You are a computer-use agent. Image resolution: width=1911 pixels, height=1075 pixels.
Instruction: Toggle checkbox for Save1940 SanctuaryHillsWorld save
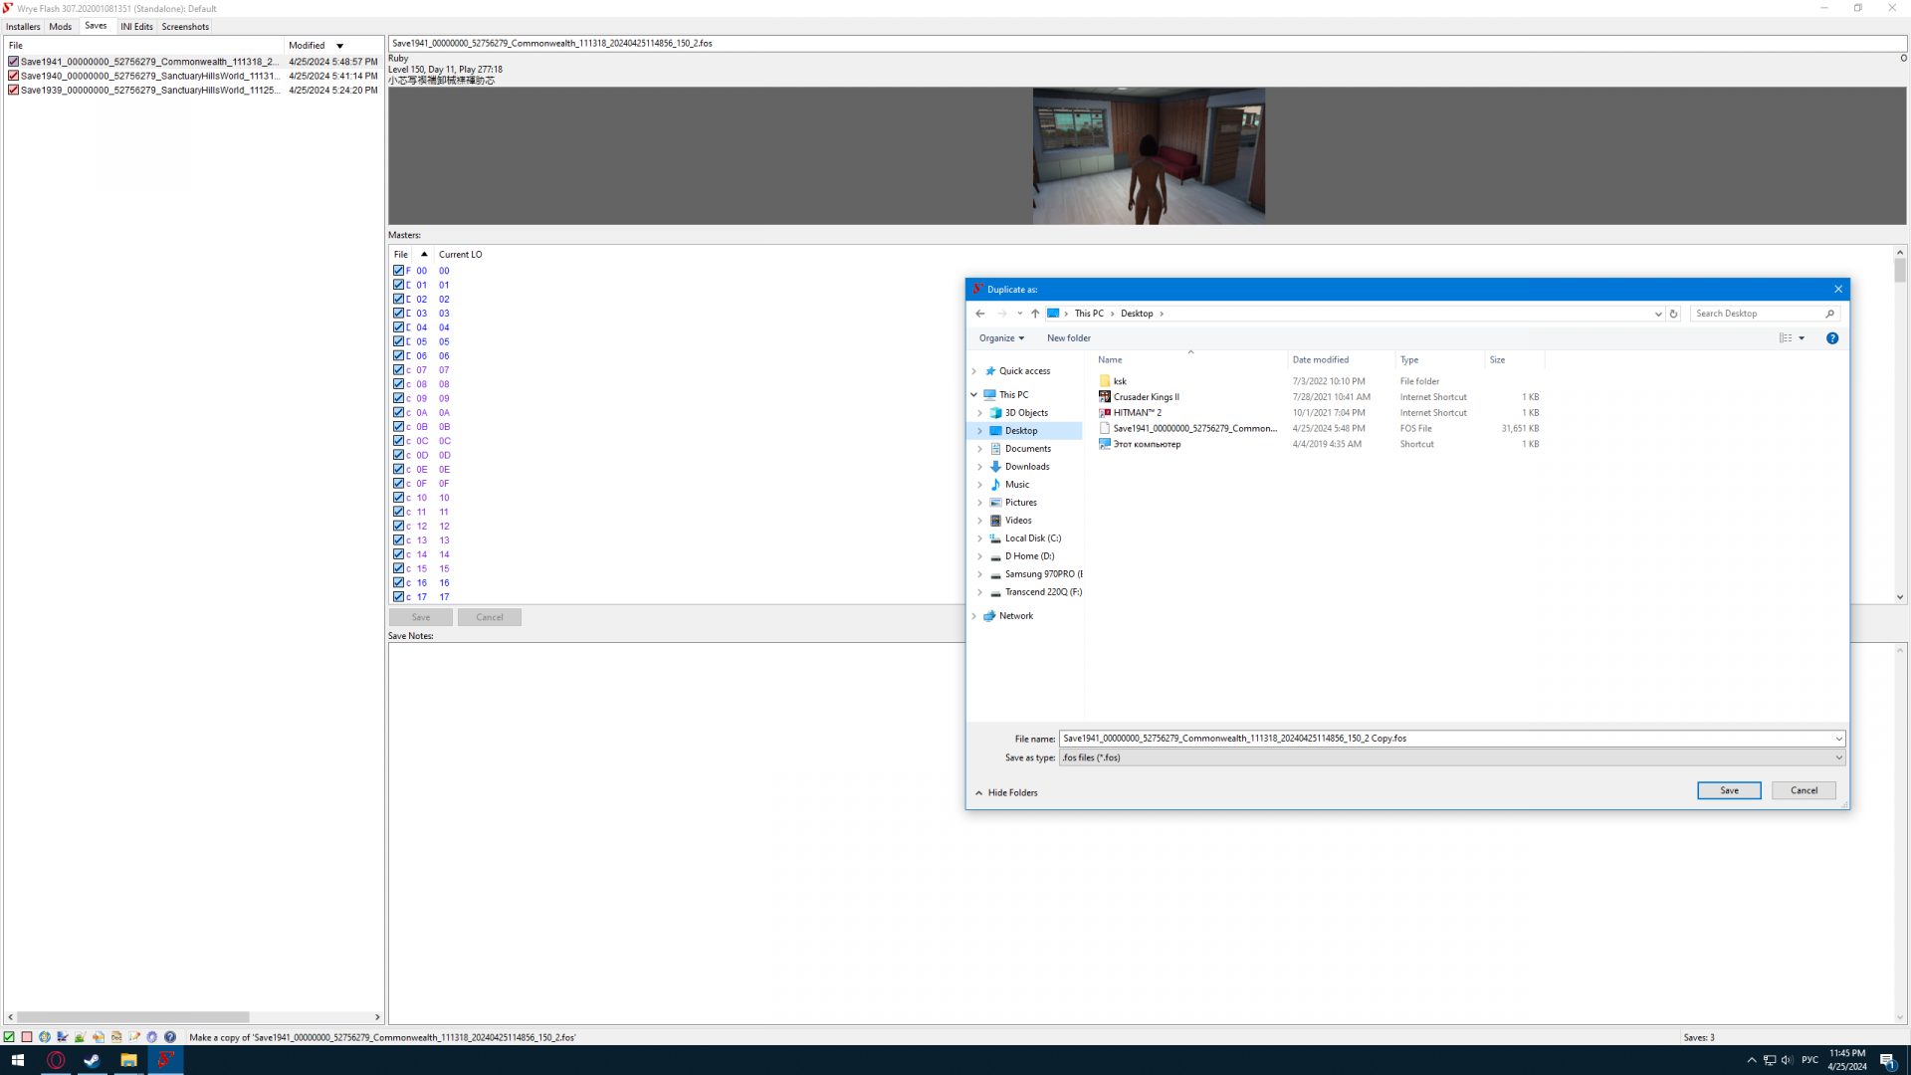[x=13, y=76]
